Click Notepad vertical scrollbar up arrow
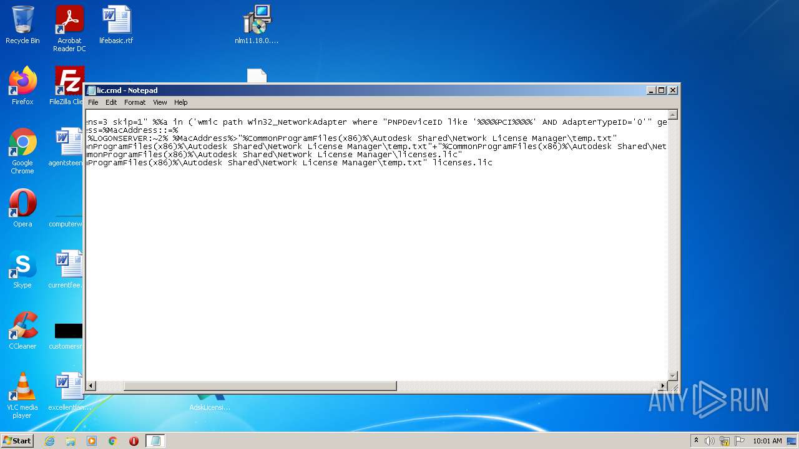This screenshot has width=799, height=449. (x=673, y=115)
